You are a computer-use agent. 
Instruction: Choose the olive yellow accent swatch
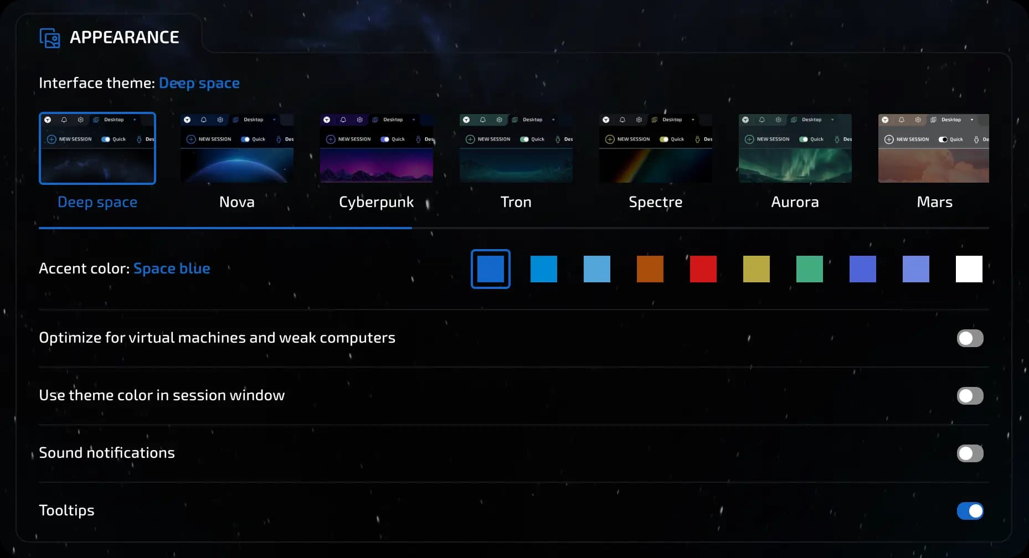[x=757, y=269]
